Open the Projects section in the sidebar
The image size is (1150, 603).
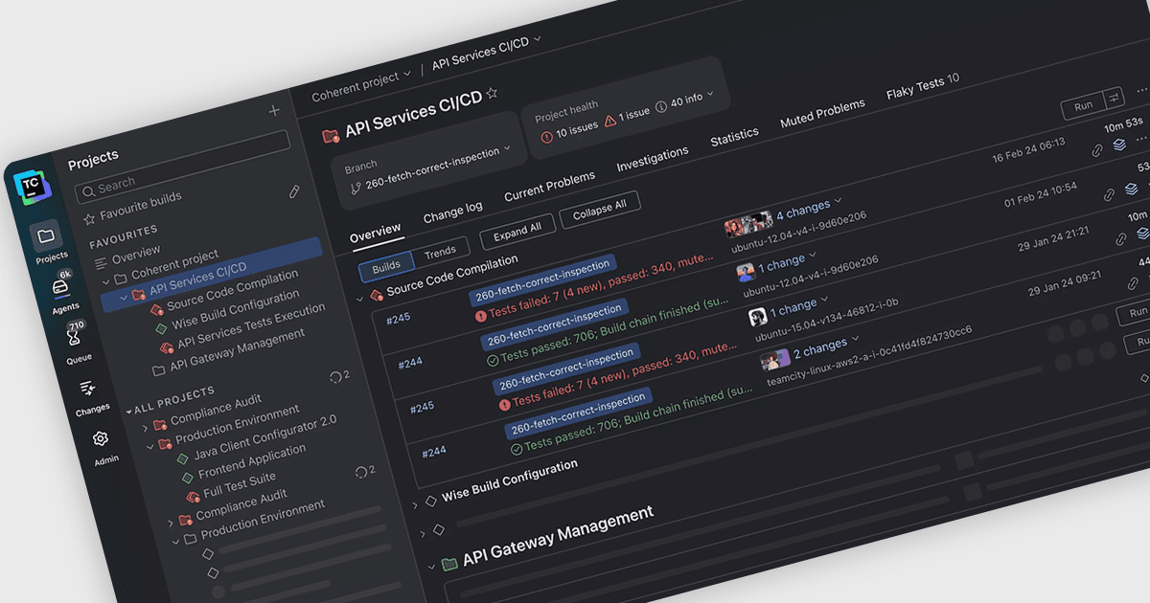[x=49, y=241]
